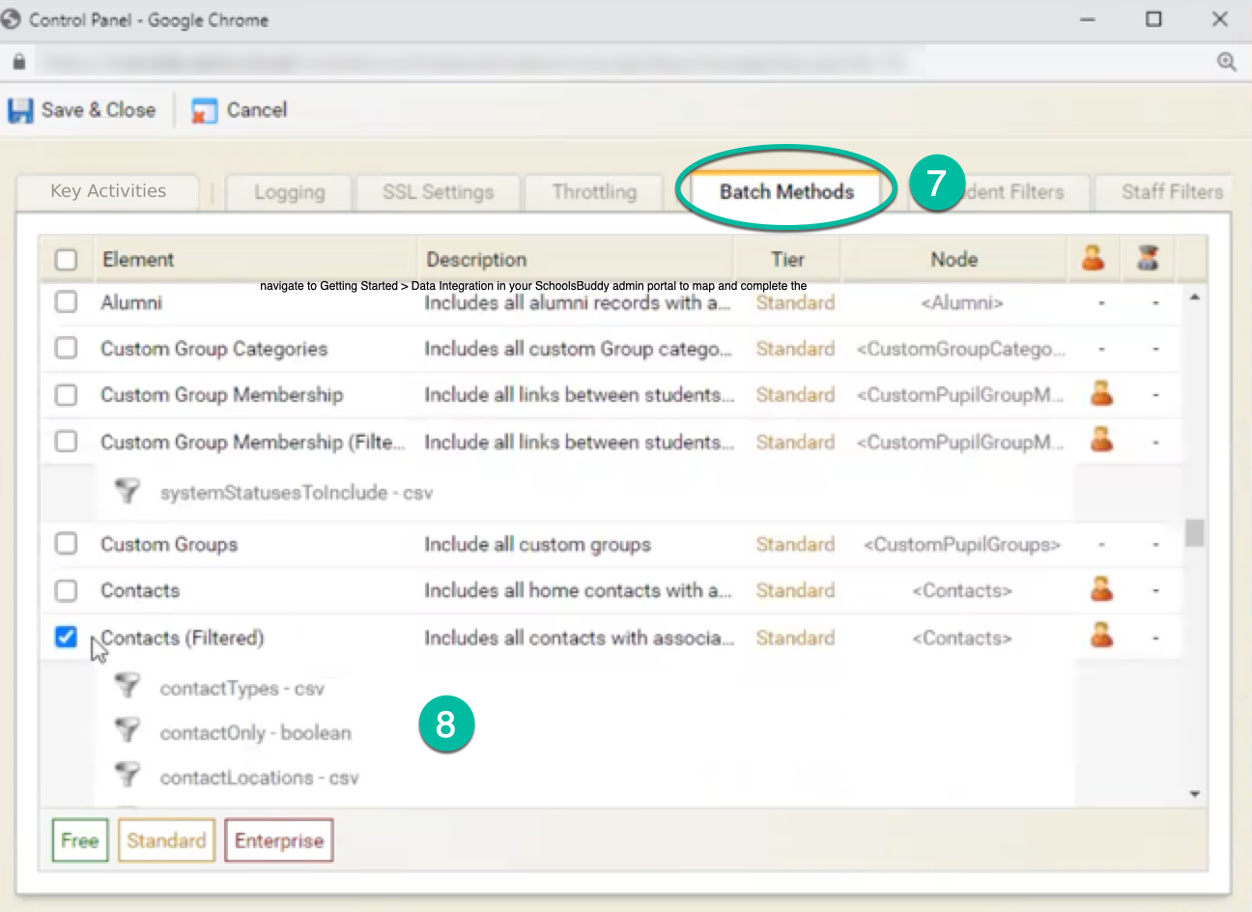Click person icon in Contacts (Filtered) row

tap(1101, 636)
